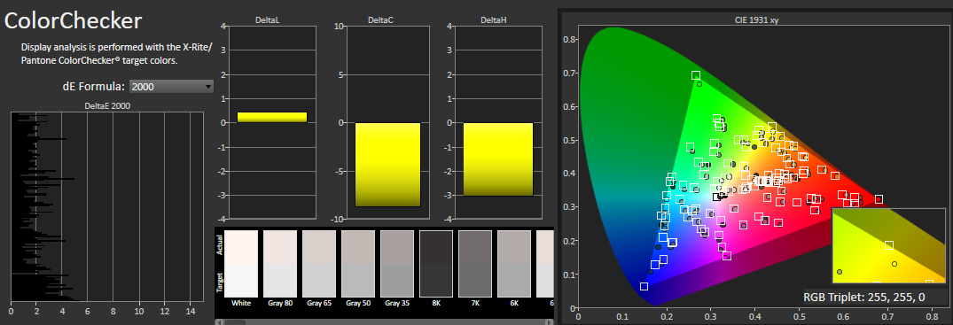Click the DeltaC chart title
This screenshot has height=325, width=953.
click(x=380, y=20)
